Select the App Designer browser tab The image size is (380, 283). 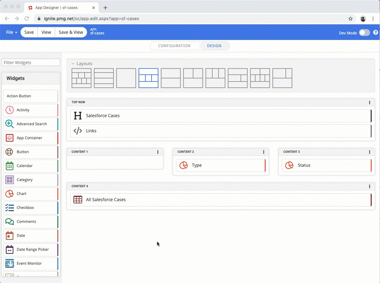click(61, 8)
